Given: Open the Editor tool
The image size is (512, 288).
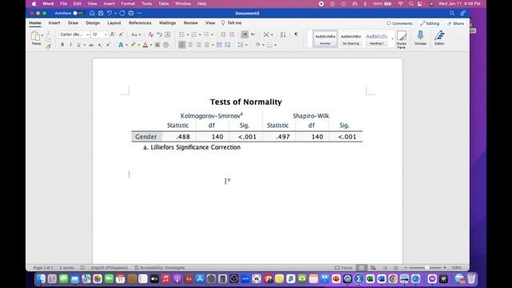Looking at the screenshot, I should 439,38.
